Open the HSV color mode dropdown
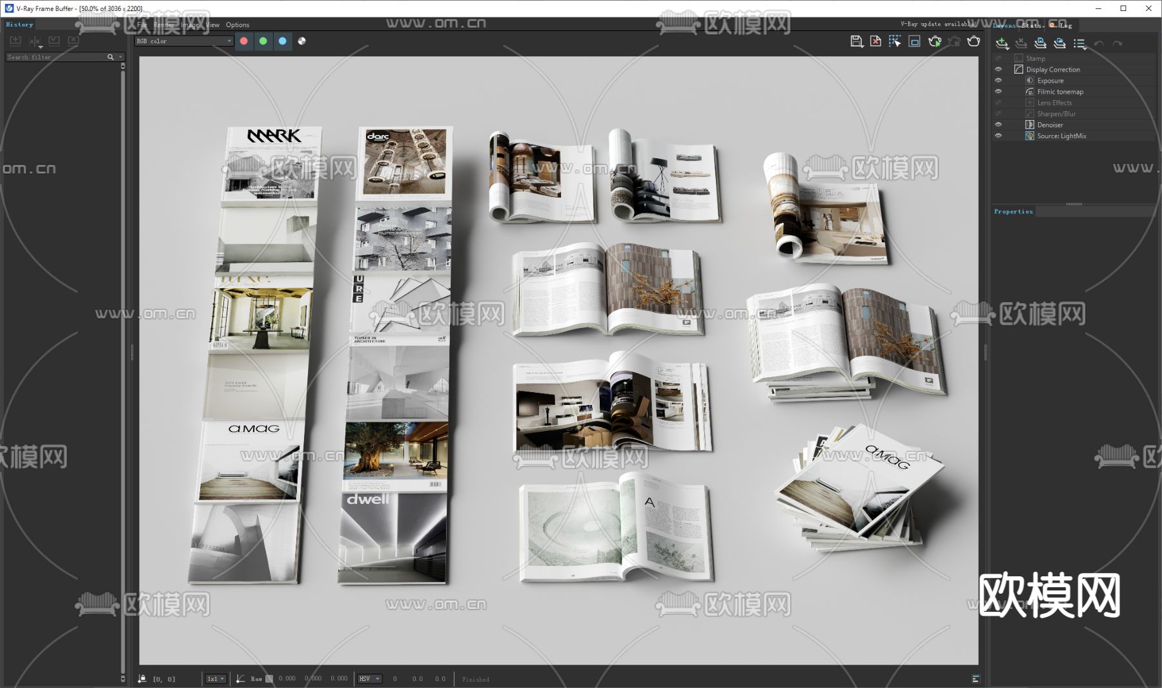The height and width of the screenshot is (688, 1162). tap(370, 679)
